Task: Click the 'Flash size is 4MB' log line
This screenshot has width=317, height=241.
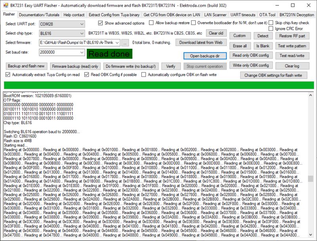Action: tap(18, 141)
